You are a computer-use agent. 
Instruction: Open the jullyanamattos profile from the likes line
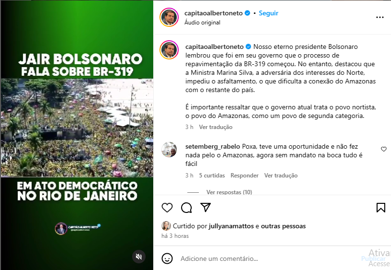[x=231, y=226]
